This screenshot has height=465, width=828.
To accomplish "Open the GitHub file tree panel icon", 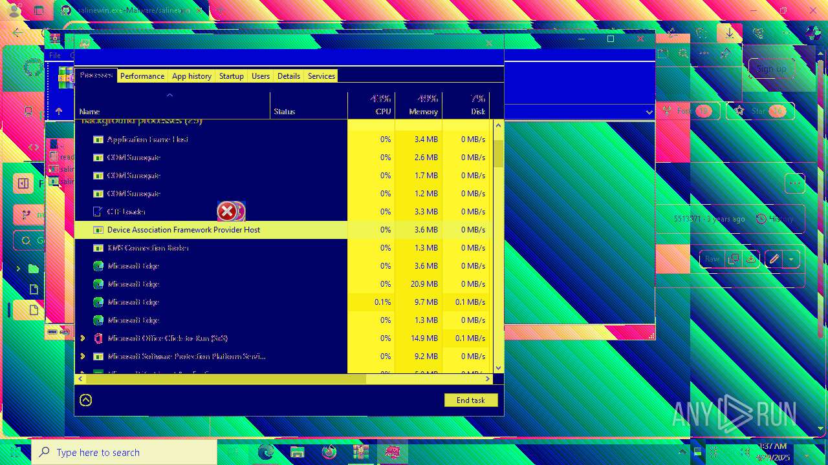I will pos(23,183).
